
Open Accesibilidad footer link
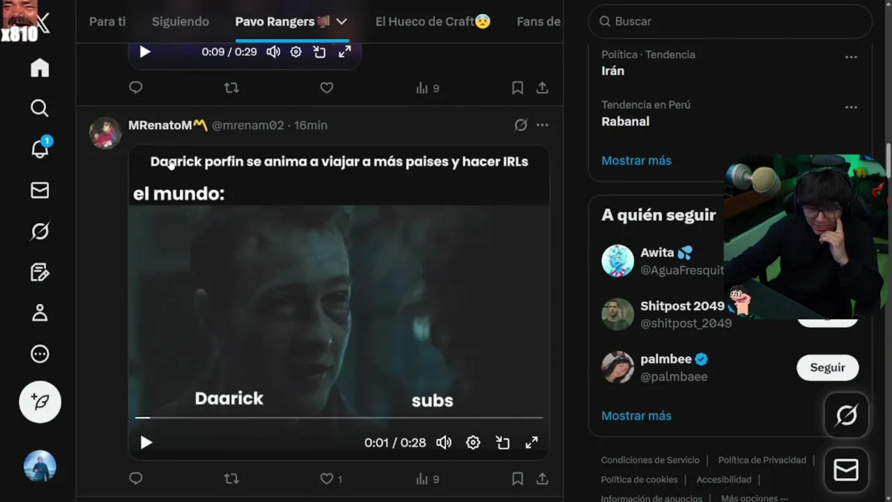coord(723,480)
